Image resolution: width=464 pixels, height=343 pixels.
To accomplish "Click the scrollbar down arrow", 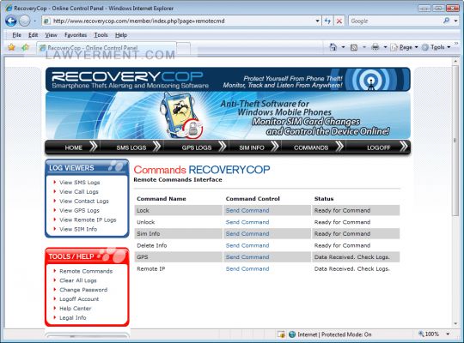I will [x=455, y=324].
